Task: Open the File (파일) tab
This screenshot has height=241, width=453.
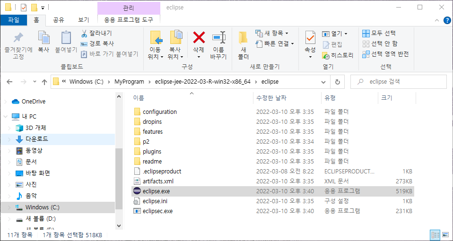Action: pos(14,20)
